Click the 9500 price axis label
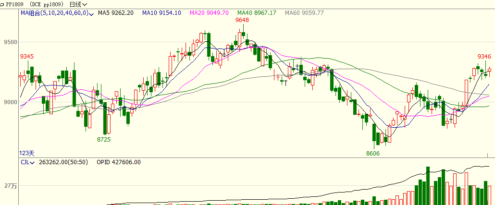The height and width of the screenshot is (205, 495). tap(10, 42)
